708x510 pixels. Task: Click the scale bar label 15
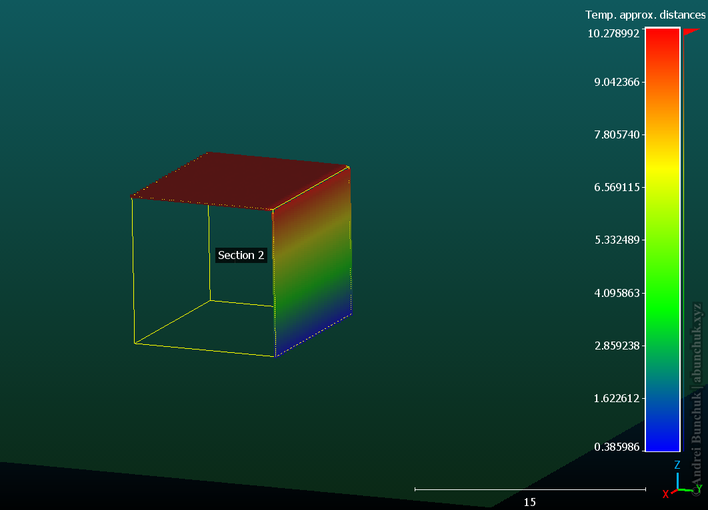529,502
